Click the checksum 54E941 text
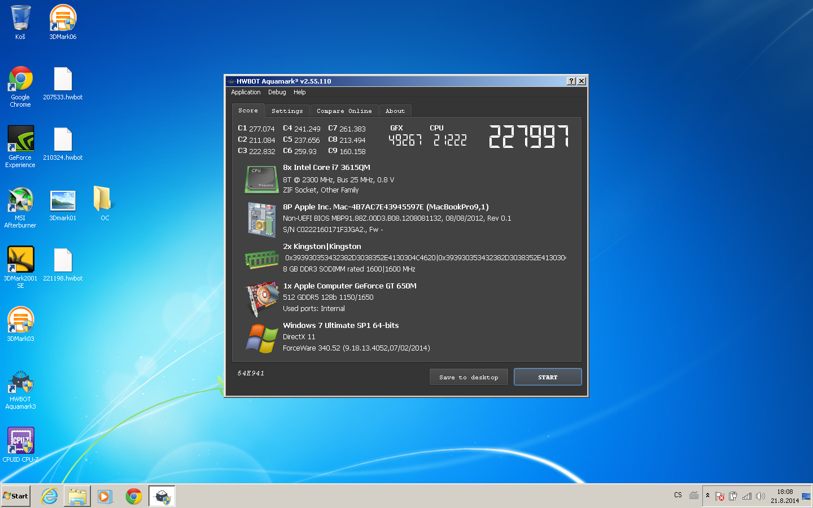The image size is (813, 508). (251, 373)
